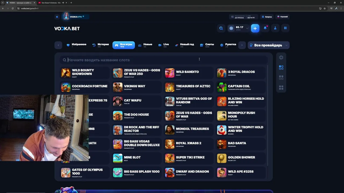
Task: Open Vituss Britva God of Random
Action: pyautogui.click(x=188, y=101)
